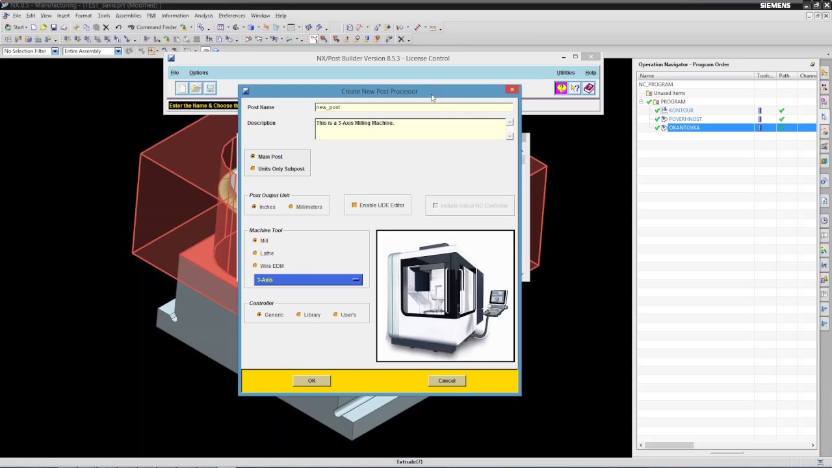Select the OKANTOVKA operation in navigator

[684, 127]
